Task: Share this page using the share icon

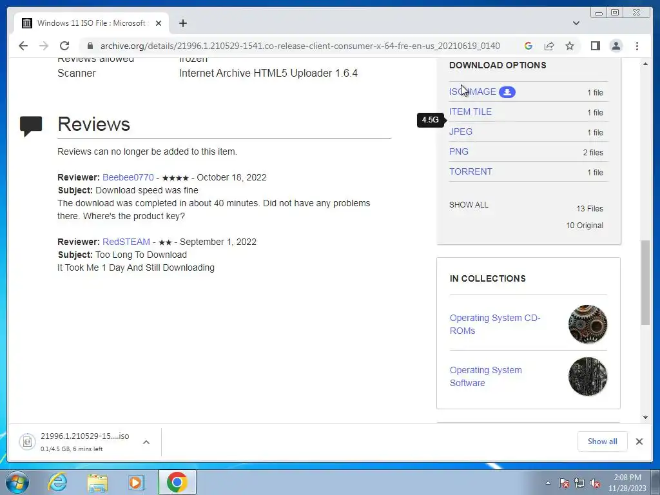Action: [x=549, y=46]
